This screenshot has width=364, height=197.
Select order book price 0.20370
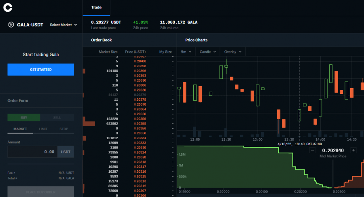[x=140, y=104]
